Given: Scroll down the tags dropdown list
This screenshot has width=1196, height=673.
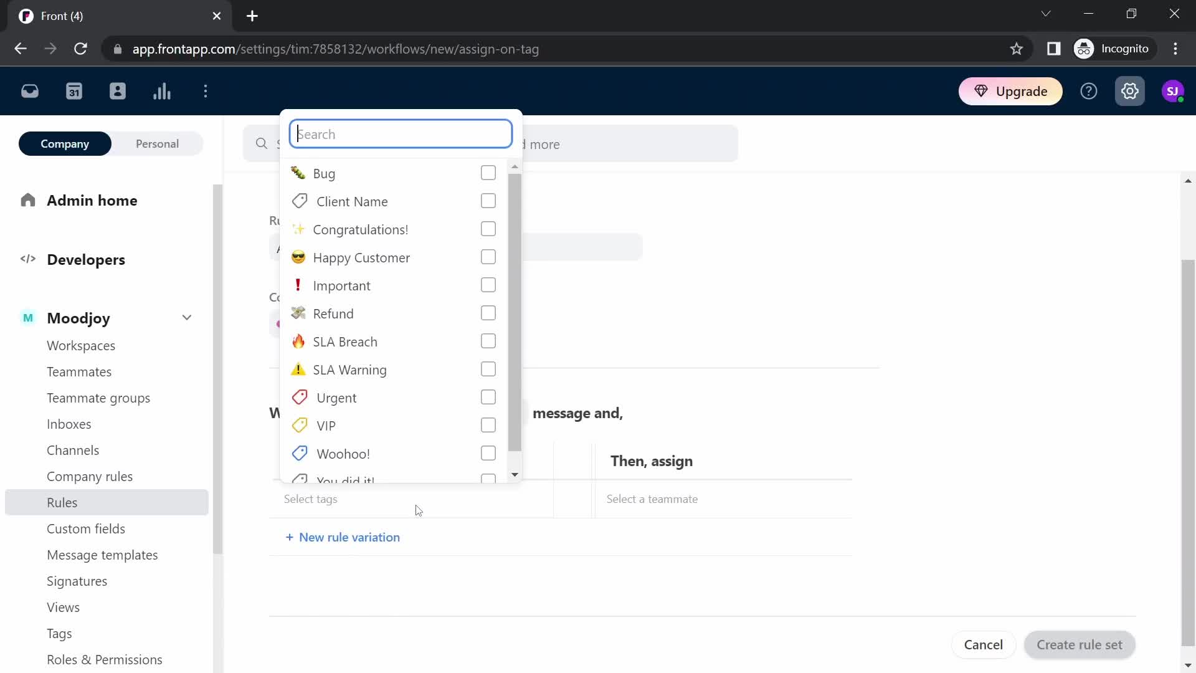Looking at the screenshot, I should point(516,477).
